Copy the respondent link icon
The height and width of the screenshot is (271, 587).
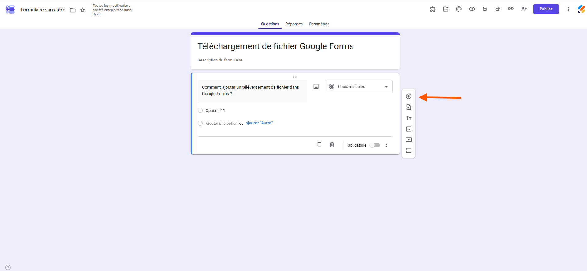pos(511,9)
